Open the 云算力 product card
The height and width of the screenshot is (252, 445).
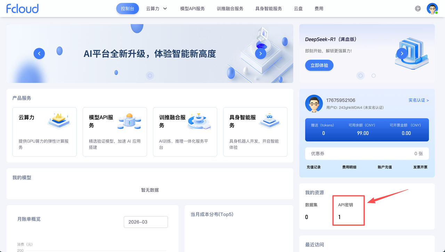click(x=44, y=132)
